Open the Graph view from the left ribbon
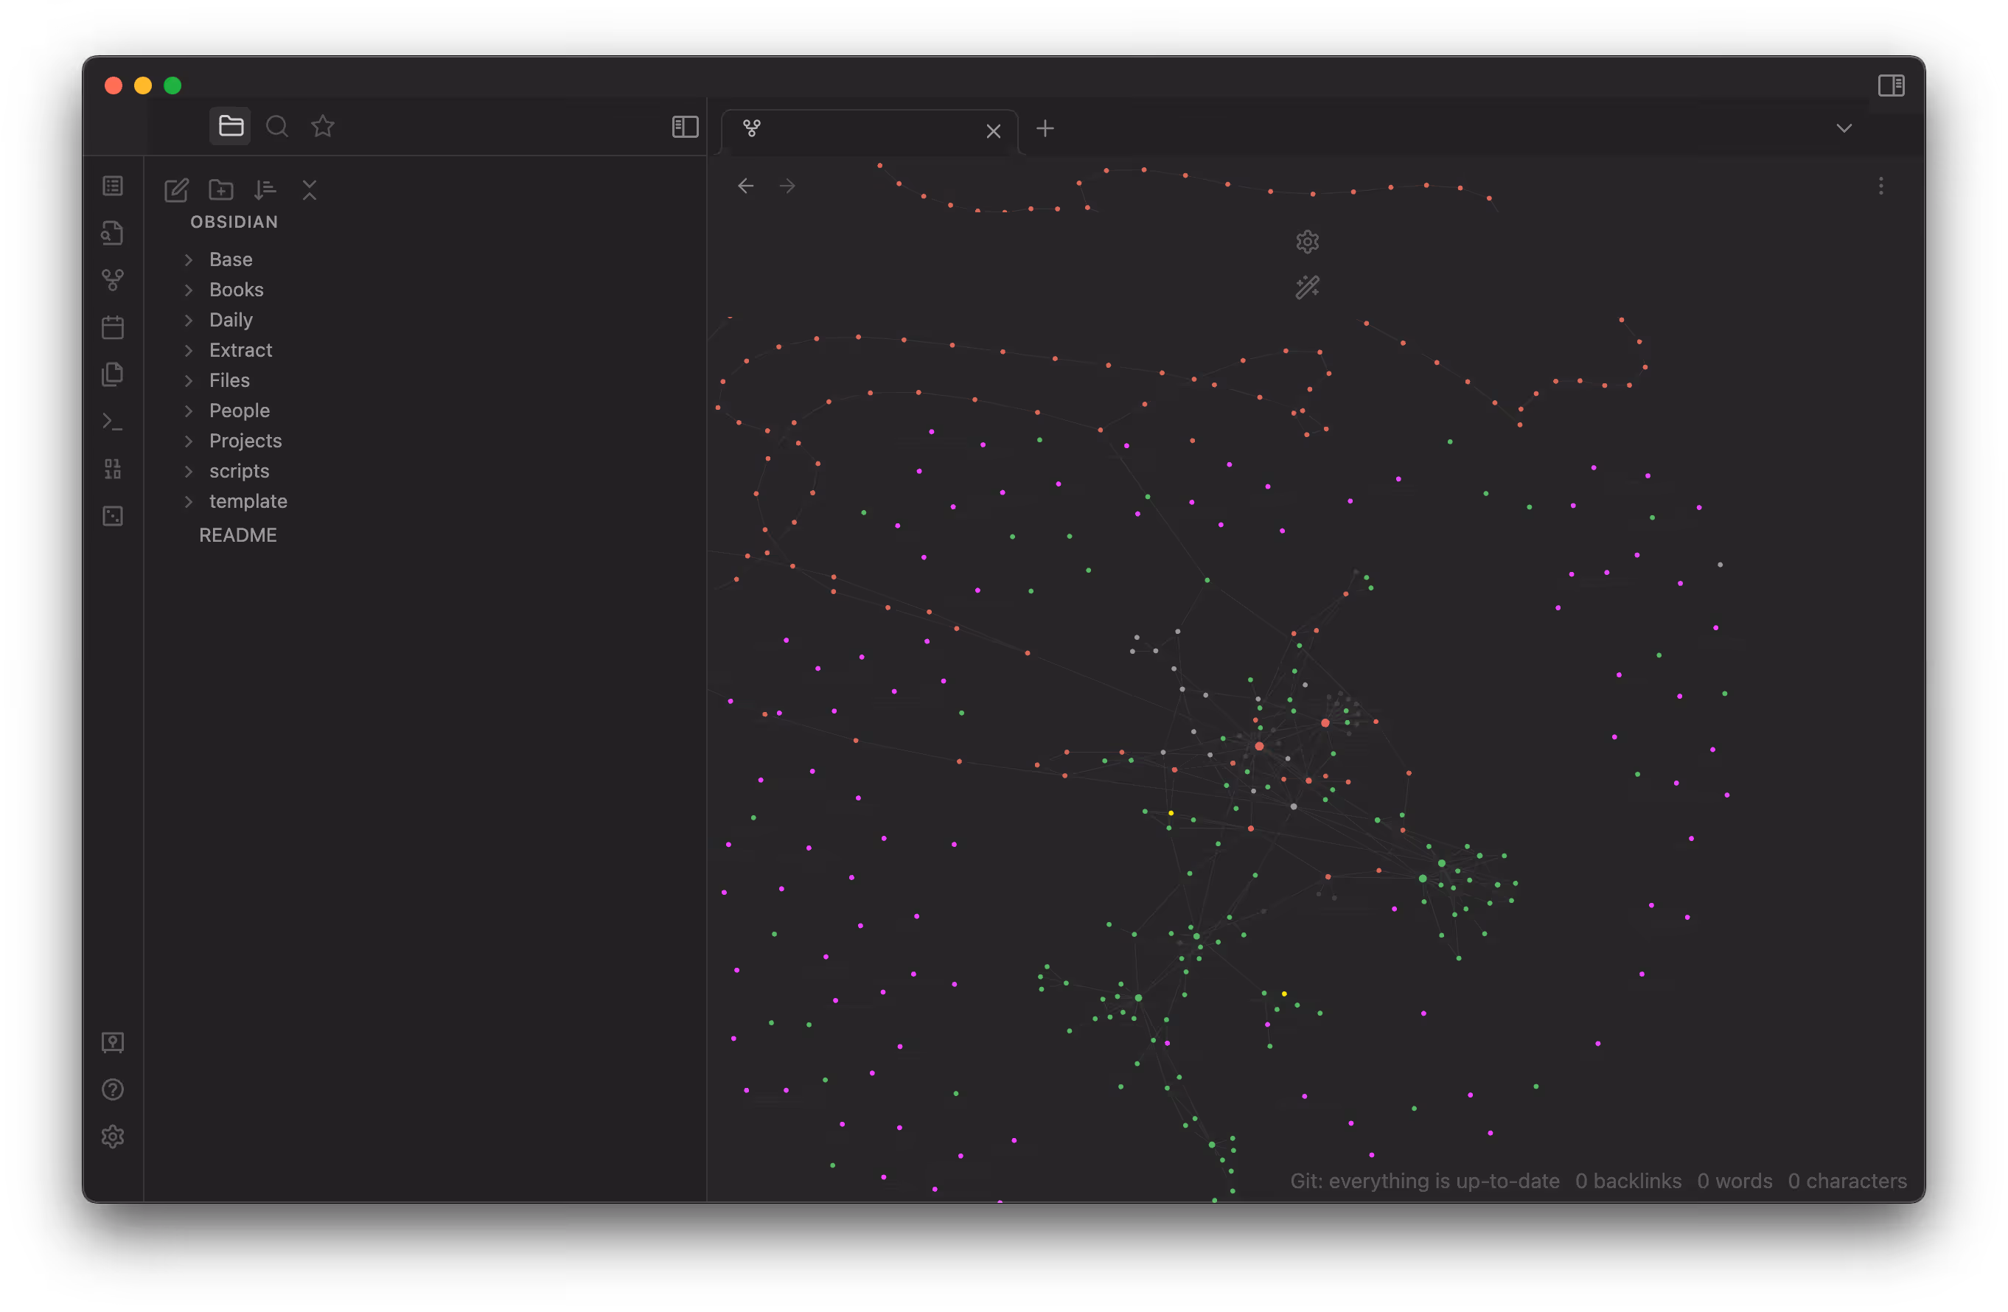This screenshot has width=2008, height=1312. [112, 279]
